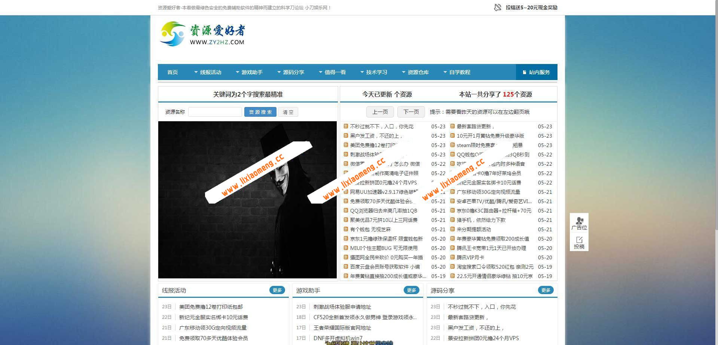Open the 站内服务 menu

[537, 72]
